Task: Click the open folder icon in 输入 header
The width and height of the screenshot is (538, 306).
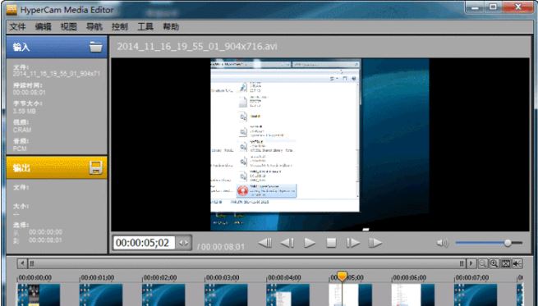Action: [x=96, y=47]
